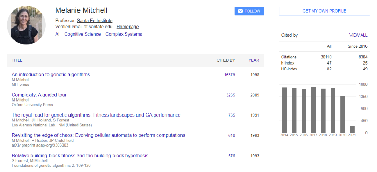Click View All in Cited by panel
The height and width of the screenshot is (172, 377).
pyautogui.click(x=358, y=35)
